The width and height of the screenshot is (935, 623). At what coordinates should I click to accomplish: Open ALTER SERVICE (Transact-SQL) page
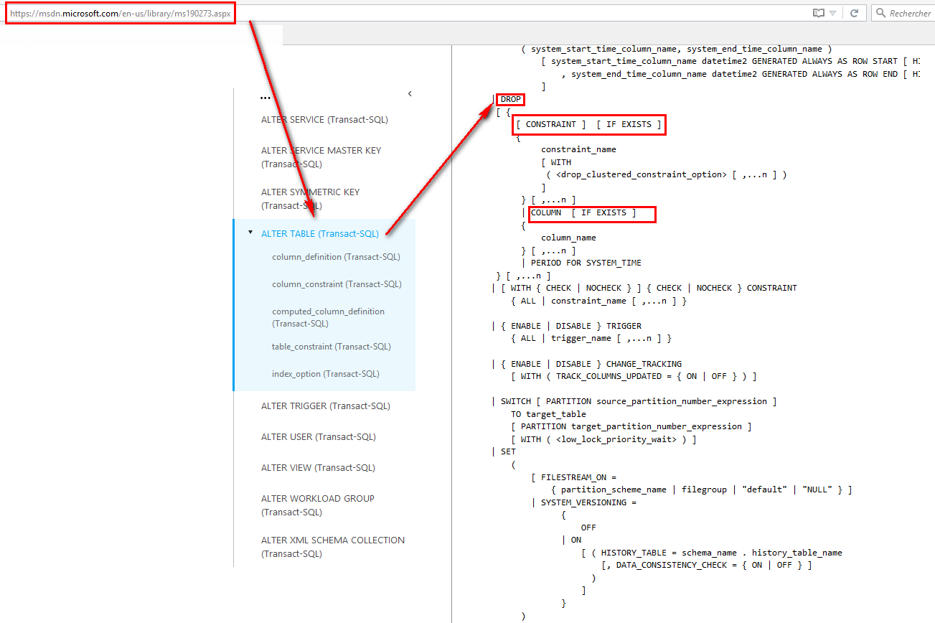(x=324, y=120)
